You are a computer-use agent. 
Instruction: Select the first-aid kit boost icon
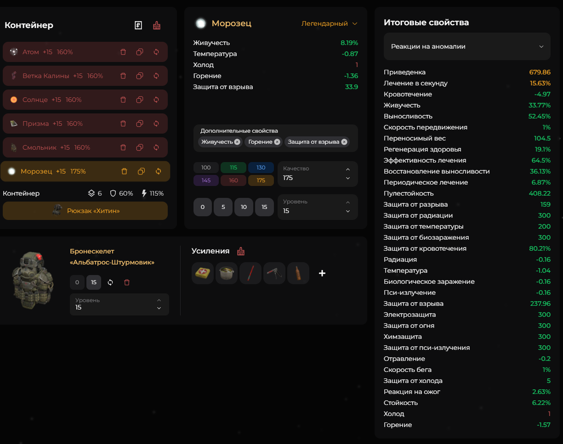point(203,273)
